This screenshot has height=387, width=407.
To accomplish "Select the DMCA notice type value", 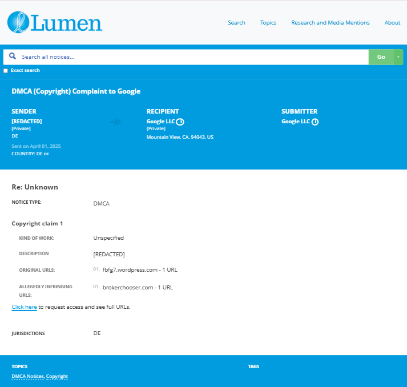I will (101, 204).
